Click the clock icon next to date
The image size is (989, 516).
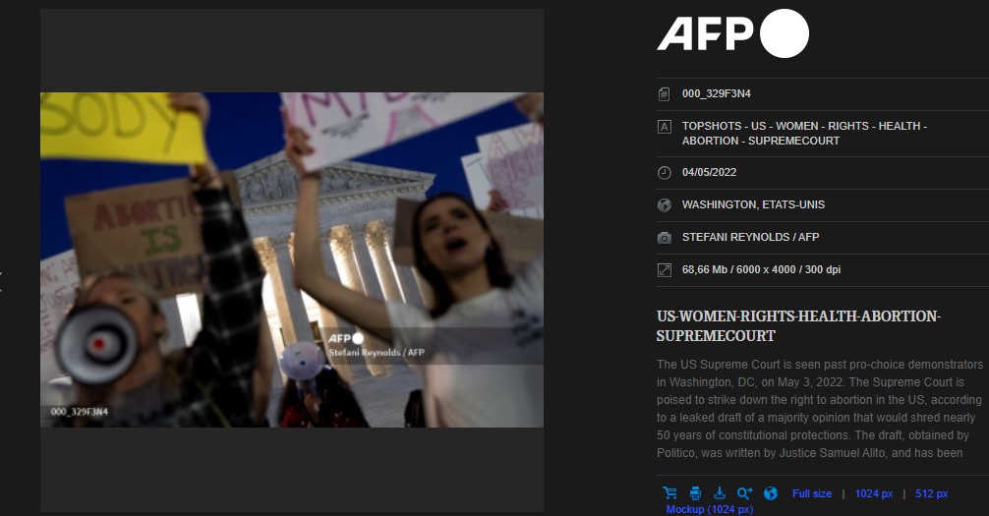click(x=665, y=173)
